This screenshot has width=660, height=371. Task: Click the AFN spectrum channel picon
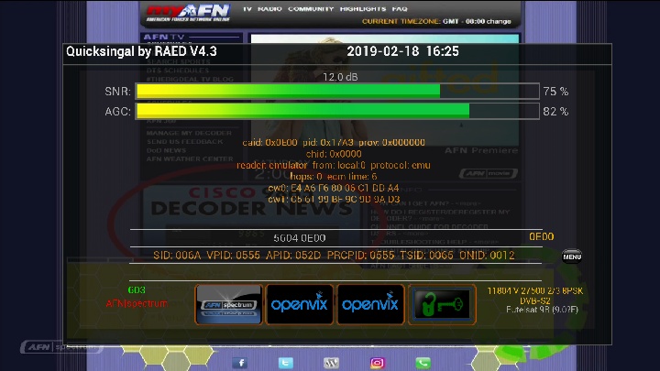point(229,304)
